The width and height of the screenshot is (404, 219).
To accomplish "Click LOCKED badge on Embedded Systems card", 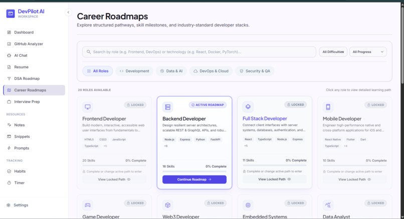I will [x=296, y=203].
